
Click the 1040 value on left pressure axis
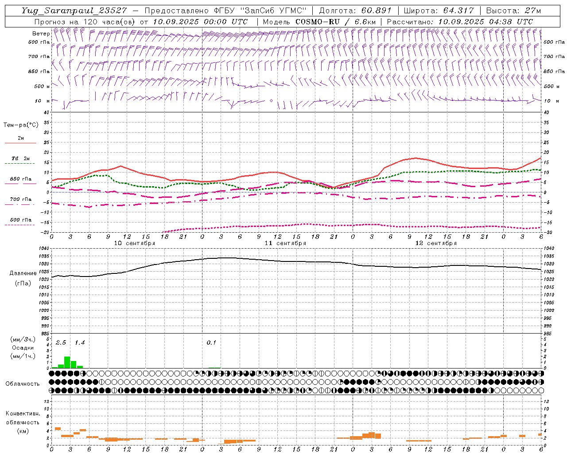pyautogui.click(x=43, y=249)
